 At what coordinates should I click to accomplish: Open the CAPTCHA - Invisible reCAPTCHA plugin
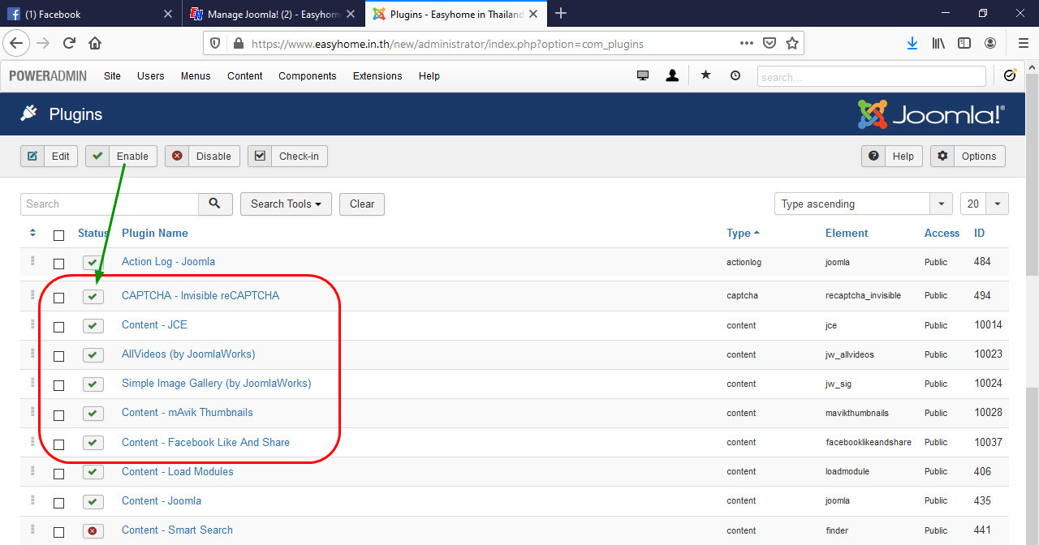(200, 295)
